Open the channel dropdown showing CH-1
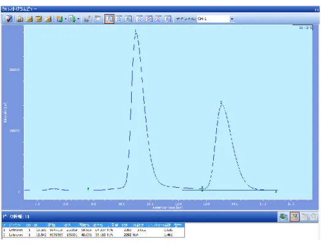Screen dimensions: 321x244 pos(232,19)
